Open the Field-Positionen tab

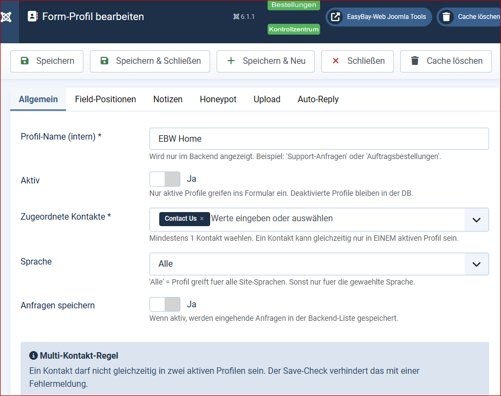[106, 99]
